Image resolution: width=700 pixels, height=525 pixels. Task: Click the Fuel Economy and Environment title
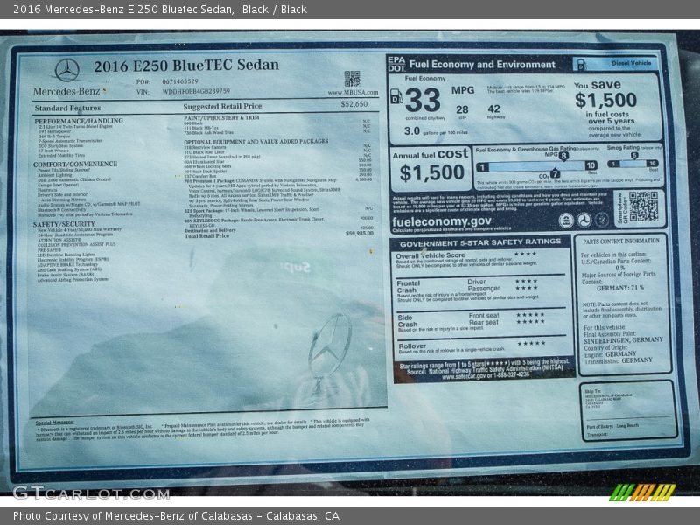pos(482,64)
